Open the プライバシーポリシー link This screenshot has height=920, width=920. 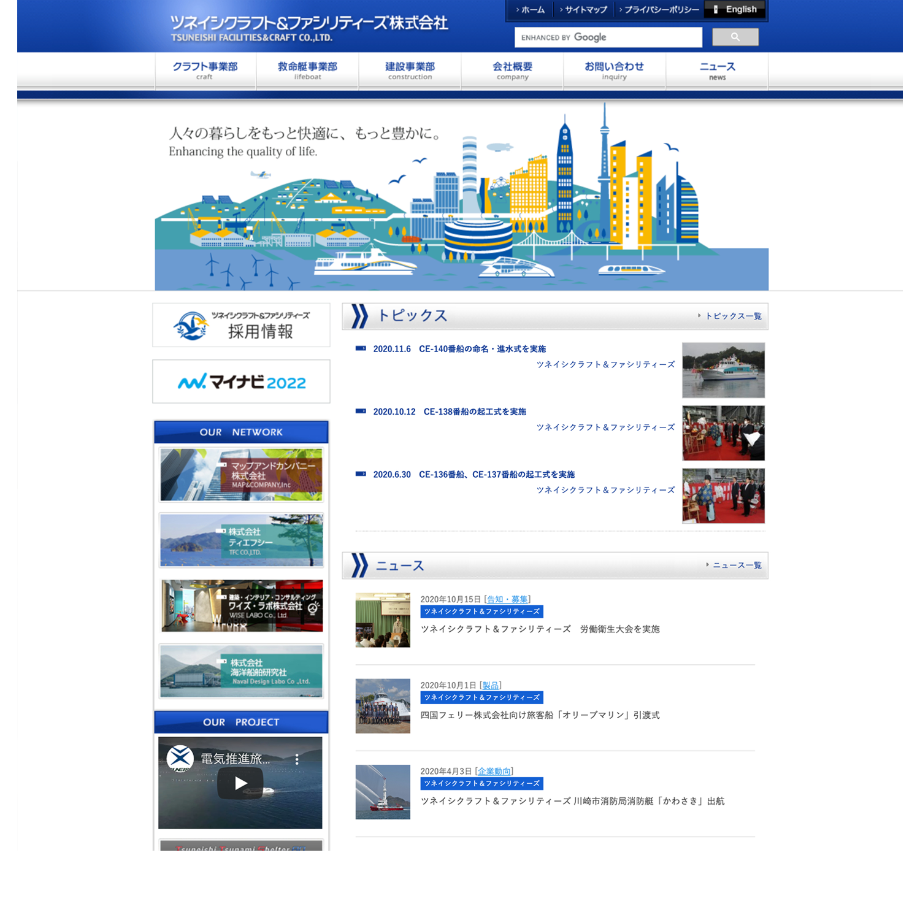pyautogui.click(x=659, y=10)
